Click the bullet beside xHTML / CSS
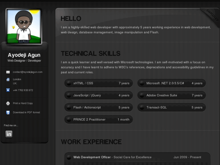Screen dimensions: 220x165 pos(69,83)
